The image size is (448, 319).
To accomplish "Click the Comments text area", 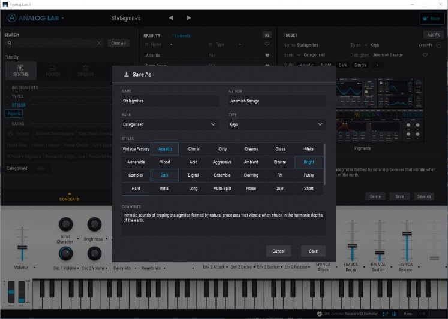I will click(224, 223).
